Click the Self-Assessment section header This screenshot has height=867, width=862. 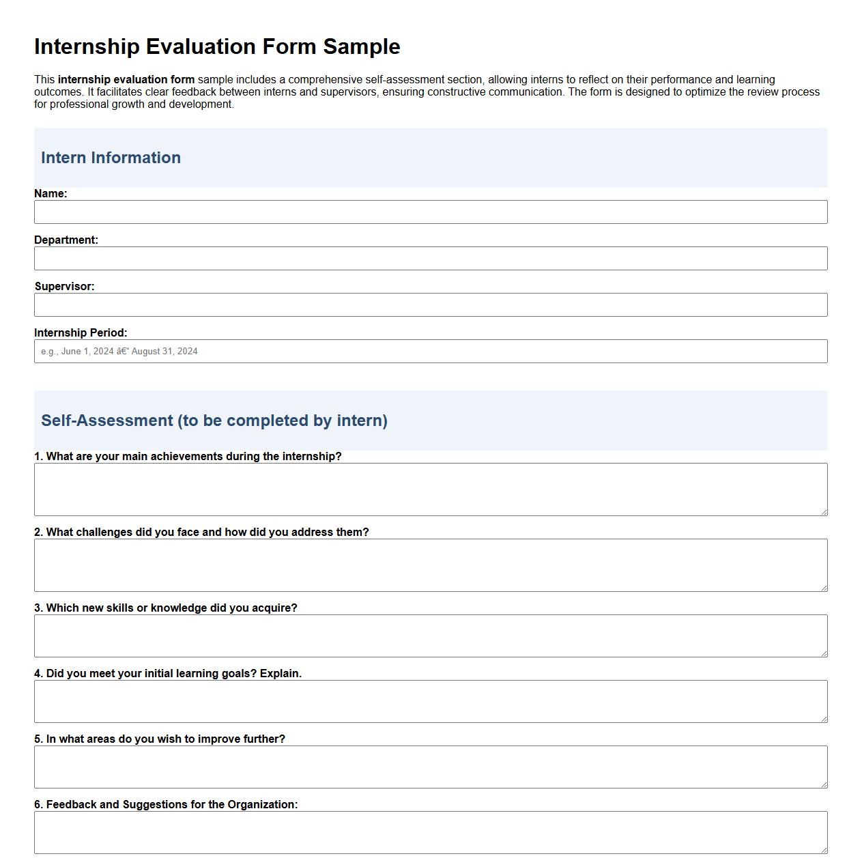(215, 421)
